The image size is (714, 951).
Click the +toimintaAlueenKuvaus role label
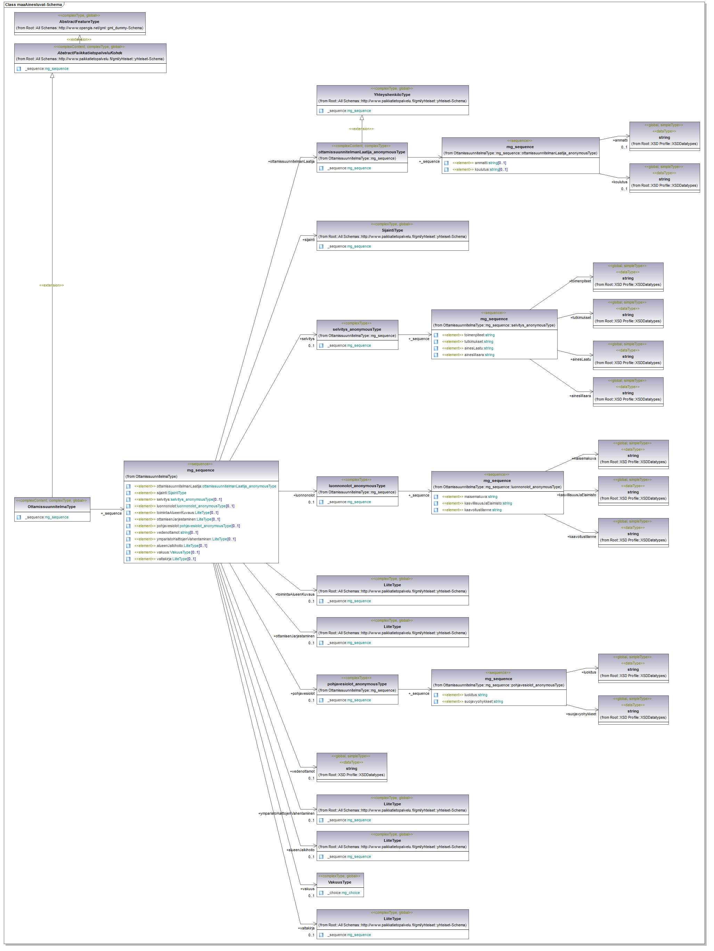tap(294, 594)
